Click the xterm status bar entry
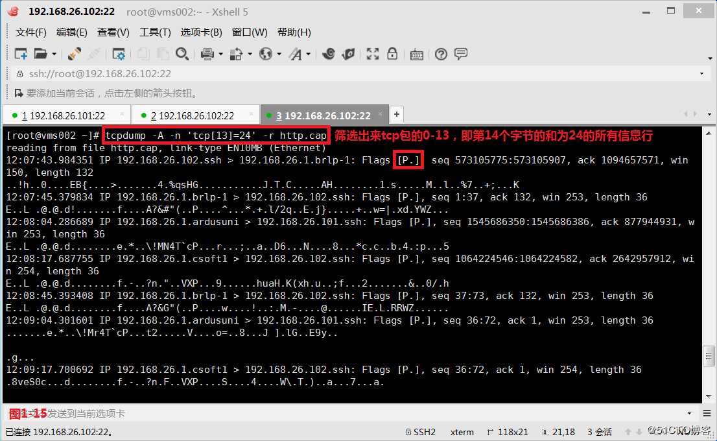This screenshot has width=717, height=441. (462, 432)
